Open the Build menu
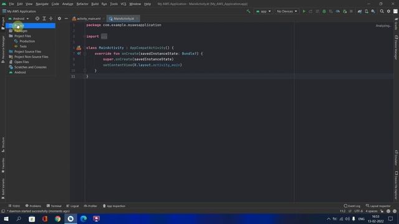The width and height of the screenshot is (399, 224). 95,4
